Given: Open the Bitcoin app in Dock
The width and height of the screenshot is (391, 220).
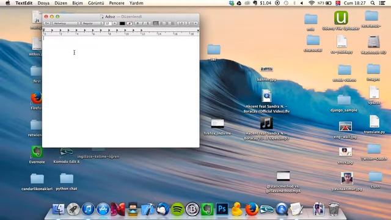Looking at the screenshot, I should point(192,209).
